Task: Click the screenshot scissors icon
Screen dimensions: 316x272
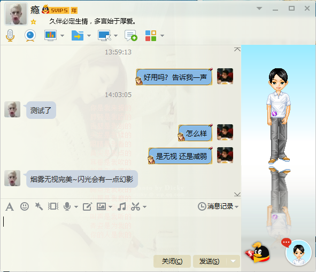Action: (136, 206)
